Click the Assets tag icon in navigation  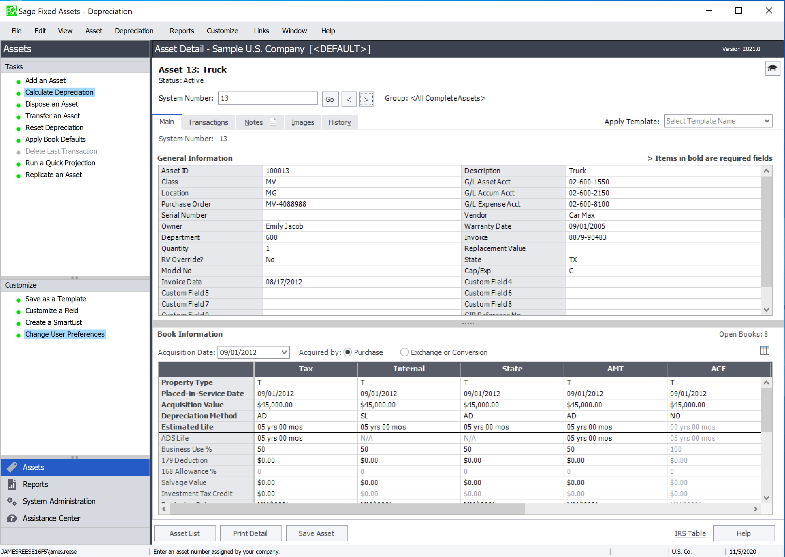[12, 467]
